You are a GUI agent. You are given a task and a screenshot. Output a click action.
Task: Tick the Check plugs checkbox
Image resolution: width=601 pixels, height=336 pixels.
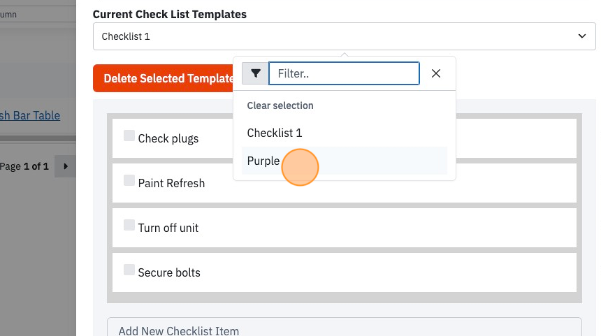pos(129,136)
